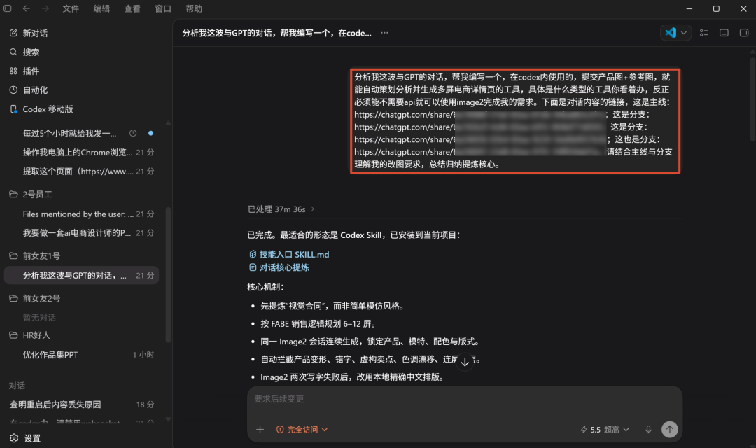This screenshot has height=448, width=756.
Task: Open the conversation title more-options ellipsis
Action: pyautogui.click(x=384, y=33)
